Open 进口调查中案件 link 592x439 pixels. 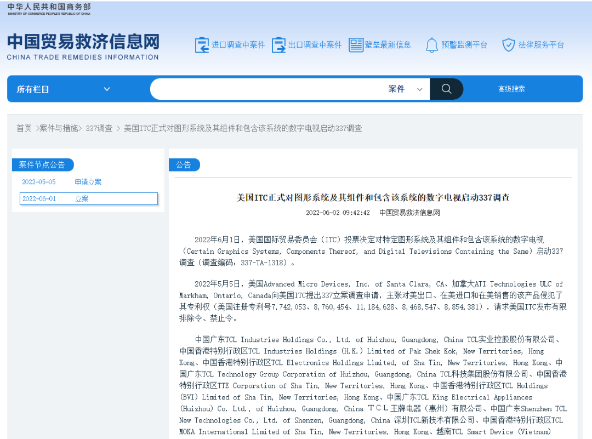pos(238,45)
